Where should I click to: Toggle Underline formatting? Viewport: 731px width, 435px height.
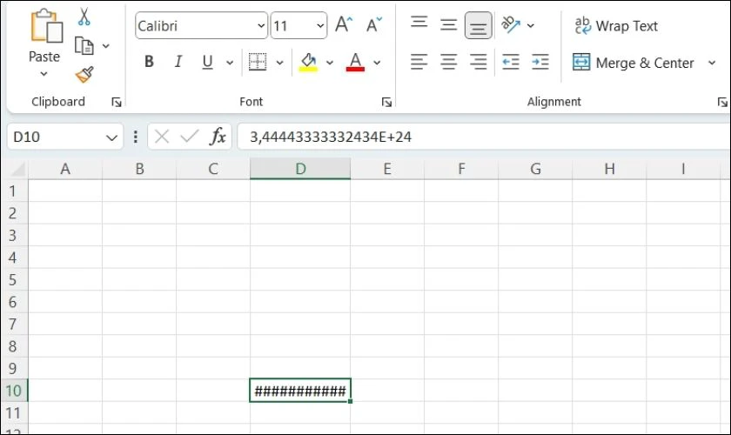[x=207, y=62]
